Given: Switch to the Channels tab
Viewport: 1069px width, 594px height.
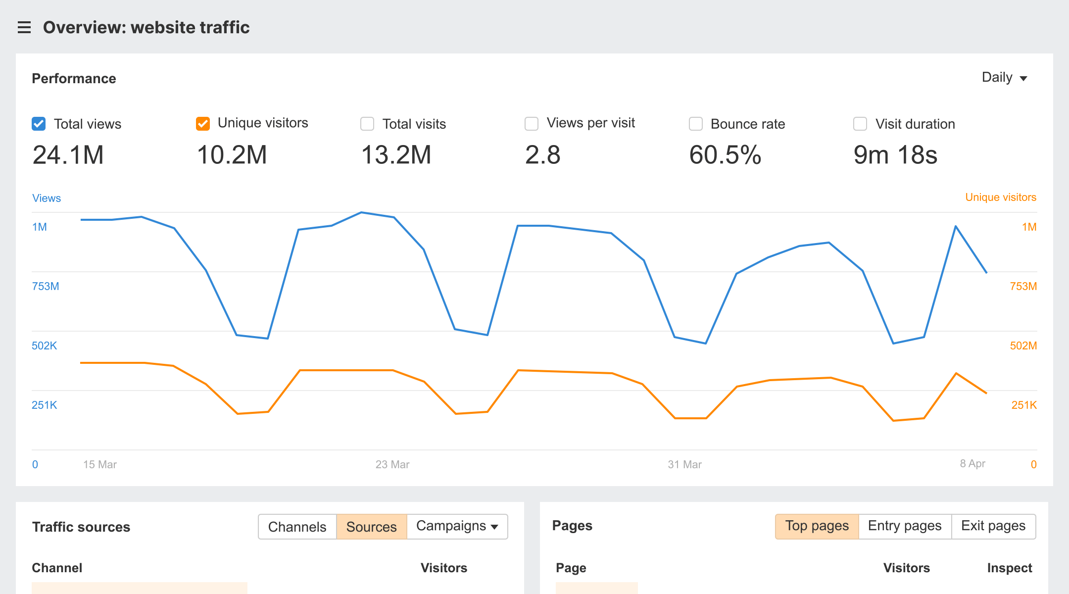Looking at the screenshot, I should click(x=297, y=526).
